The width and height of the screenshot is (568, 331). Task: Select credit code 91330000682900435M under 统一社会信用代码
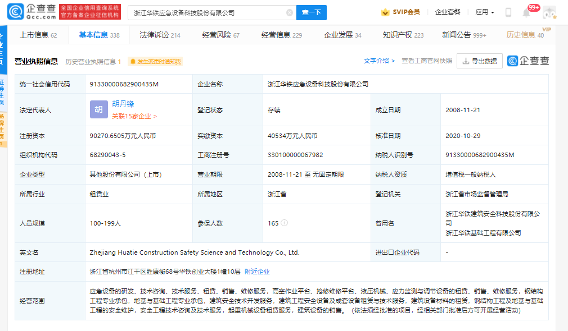pos(124,84)
